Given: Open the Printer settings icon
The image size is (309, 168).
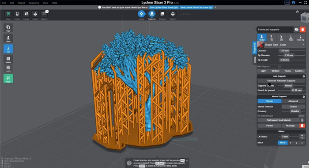Looking at the screenshot, I should [x=17, y=14].
